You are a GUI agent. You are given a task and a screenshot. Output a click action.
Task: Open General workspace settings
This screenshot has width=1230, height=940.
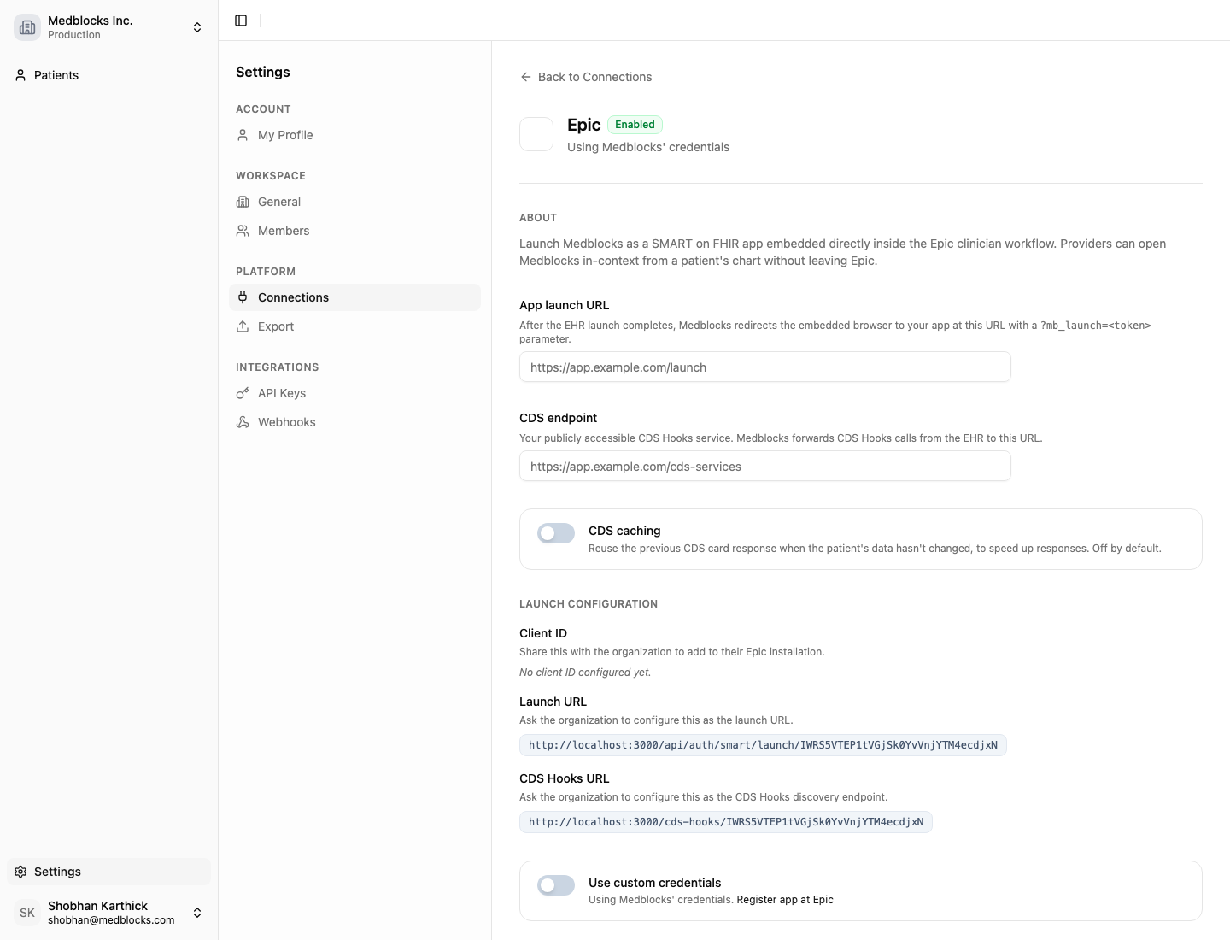pos(354,202)
